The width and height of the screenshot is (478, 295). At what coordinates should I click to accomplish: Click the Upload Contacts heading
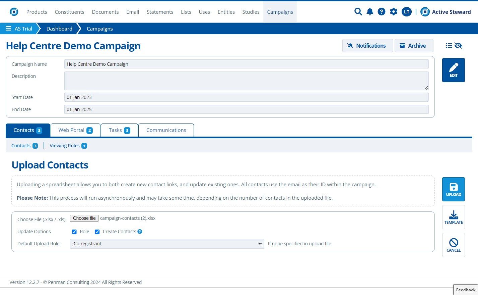[x=50, y=165]
